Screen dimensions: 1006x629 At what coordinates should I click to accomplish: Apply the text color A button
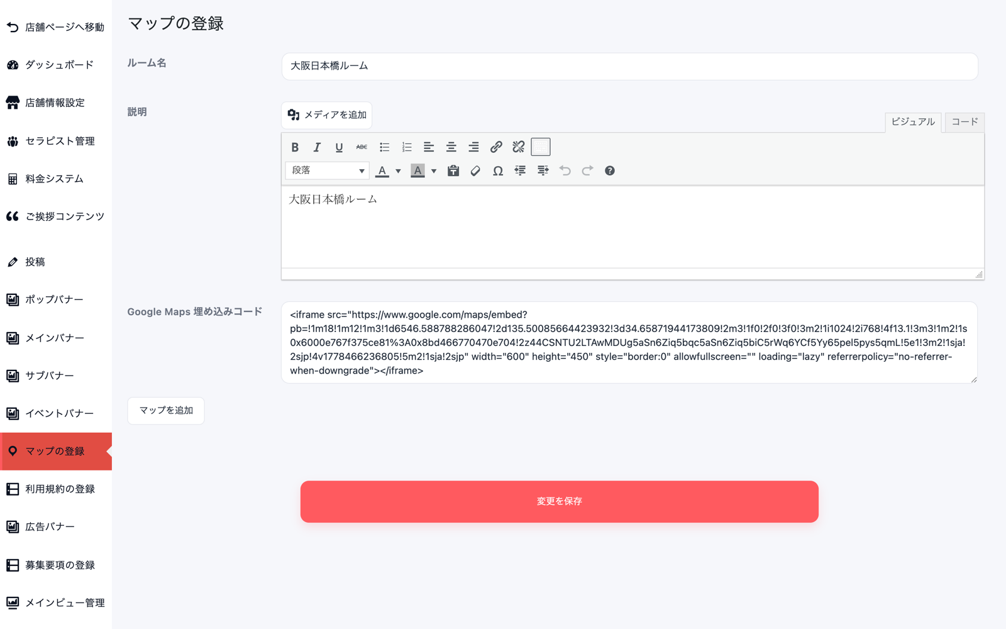[x=382, y=170]
